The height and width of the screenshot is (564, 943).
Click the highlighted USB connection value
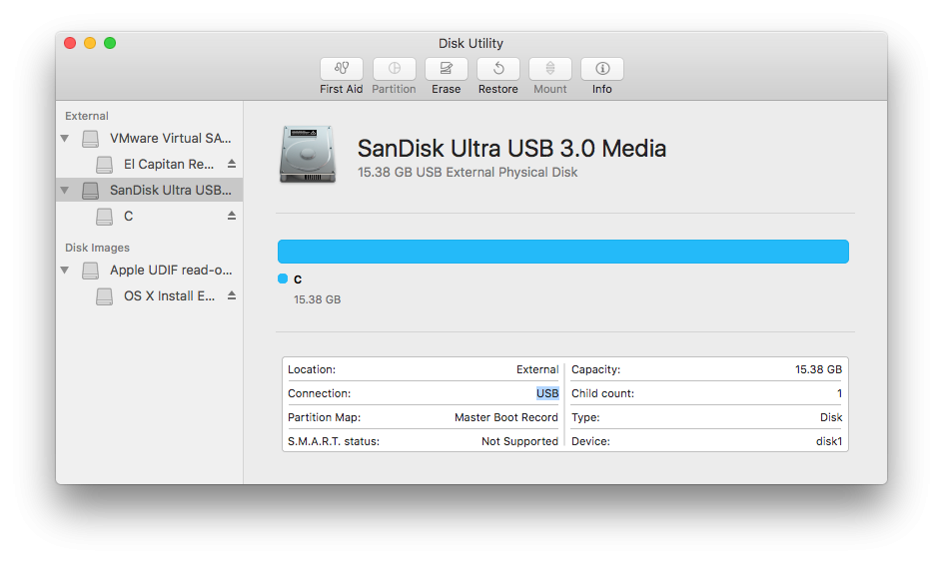pos(547,393)
